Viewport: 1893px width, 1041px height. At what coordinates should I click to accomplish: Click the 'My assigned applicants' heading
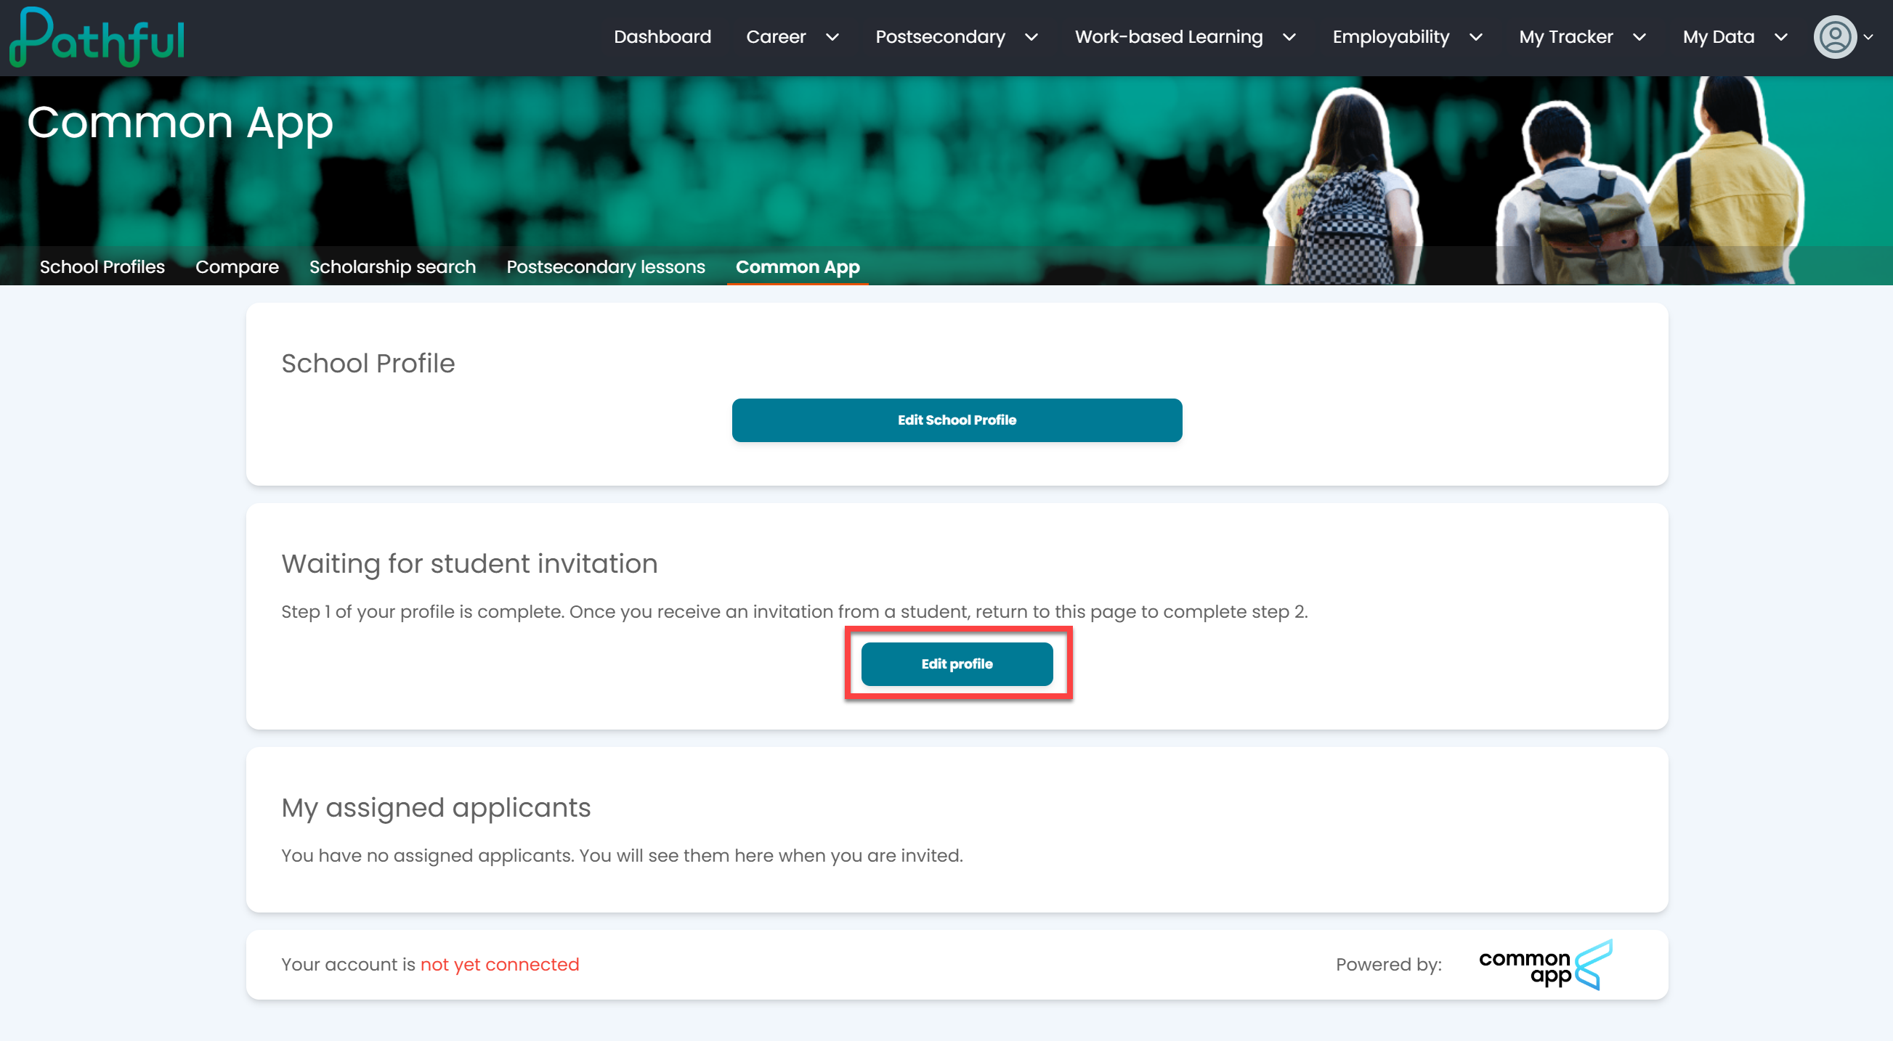pyautogui.click(x=436, y=808)
